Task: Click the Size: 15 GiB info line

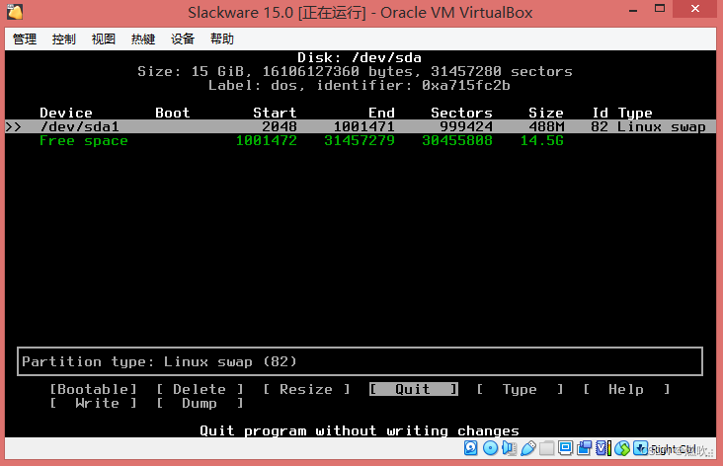Action: pos(355,71)
